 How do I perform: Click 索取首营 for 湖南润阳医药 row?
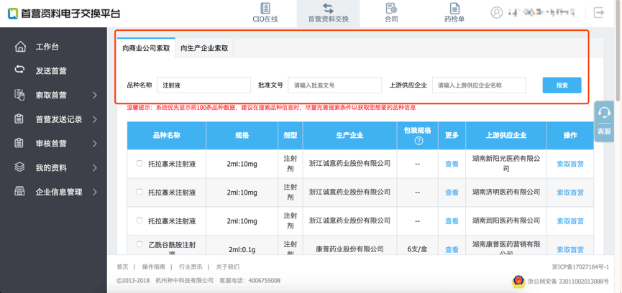pyautogui.click(x=570, y=221)
